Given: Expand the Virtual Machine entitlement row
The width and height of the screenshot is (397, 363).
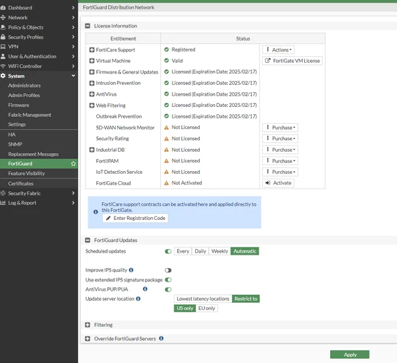Looking at the screenshot, I should point(92,61).
